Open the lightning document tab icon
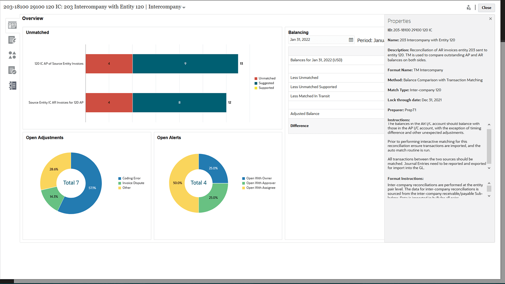Image resolution: width=505 pixels, height=284 pixels. pos(12,40)
